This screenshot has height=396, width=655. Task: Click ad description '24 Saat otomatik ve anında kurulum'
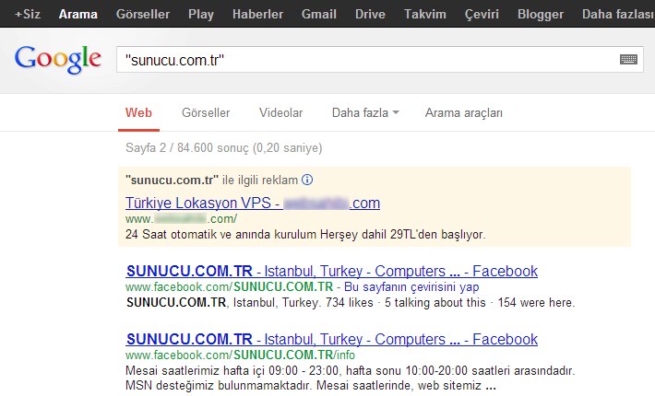pyautogui.click(x=221, y=234)
